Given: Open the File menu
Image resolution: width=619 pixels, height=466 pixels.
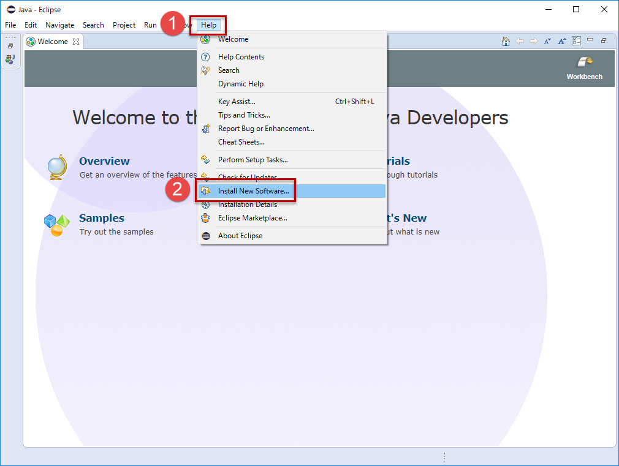Looking at the screenshot, I should tap(10, 25).
